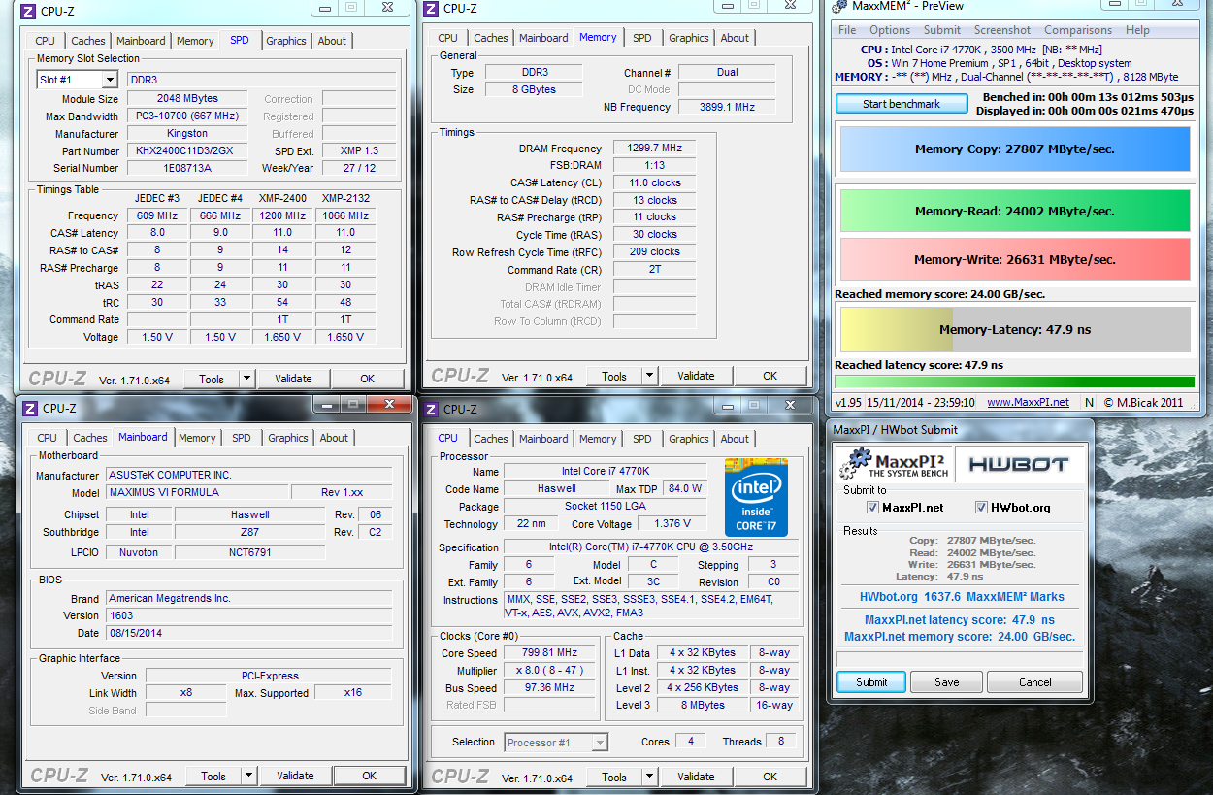
Task: Click Validate in the Mainboard window
Action: (295, 776)
